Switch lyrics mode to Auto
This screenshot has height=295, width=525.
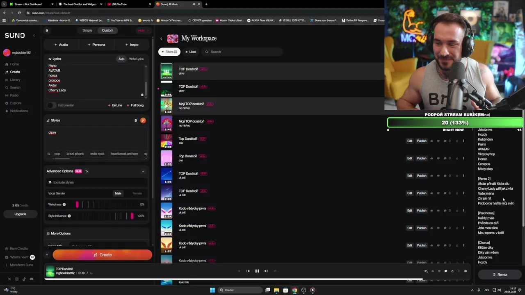(121, 59)
